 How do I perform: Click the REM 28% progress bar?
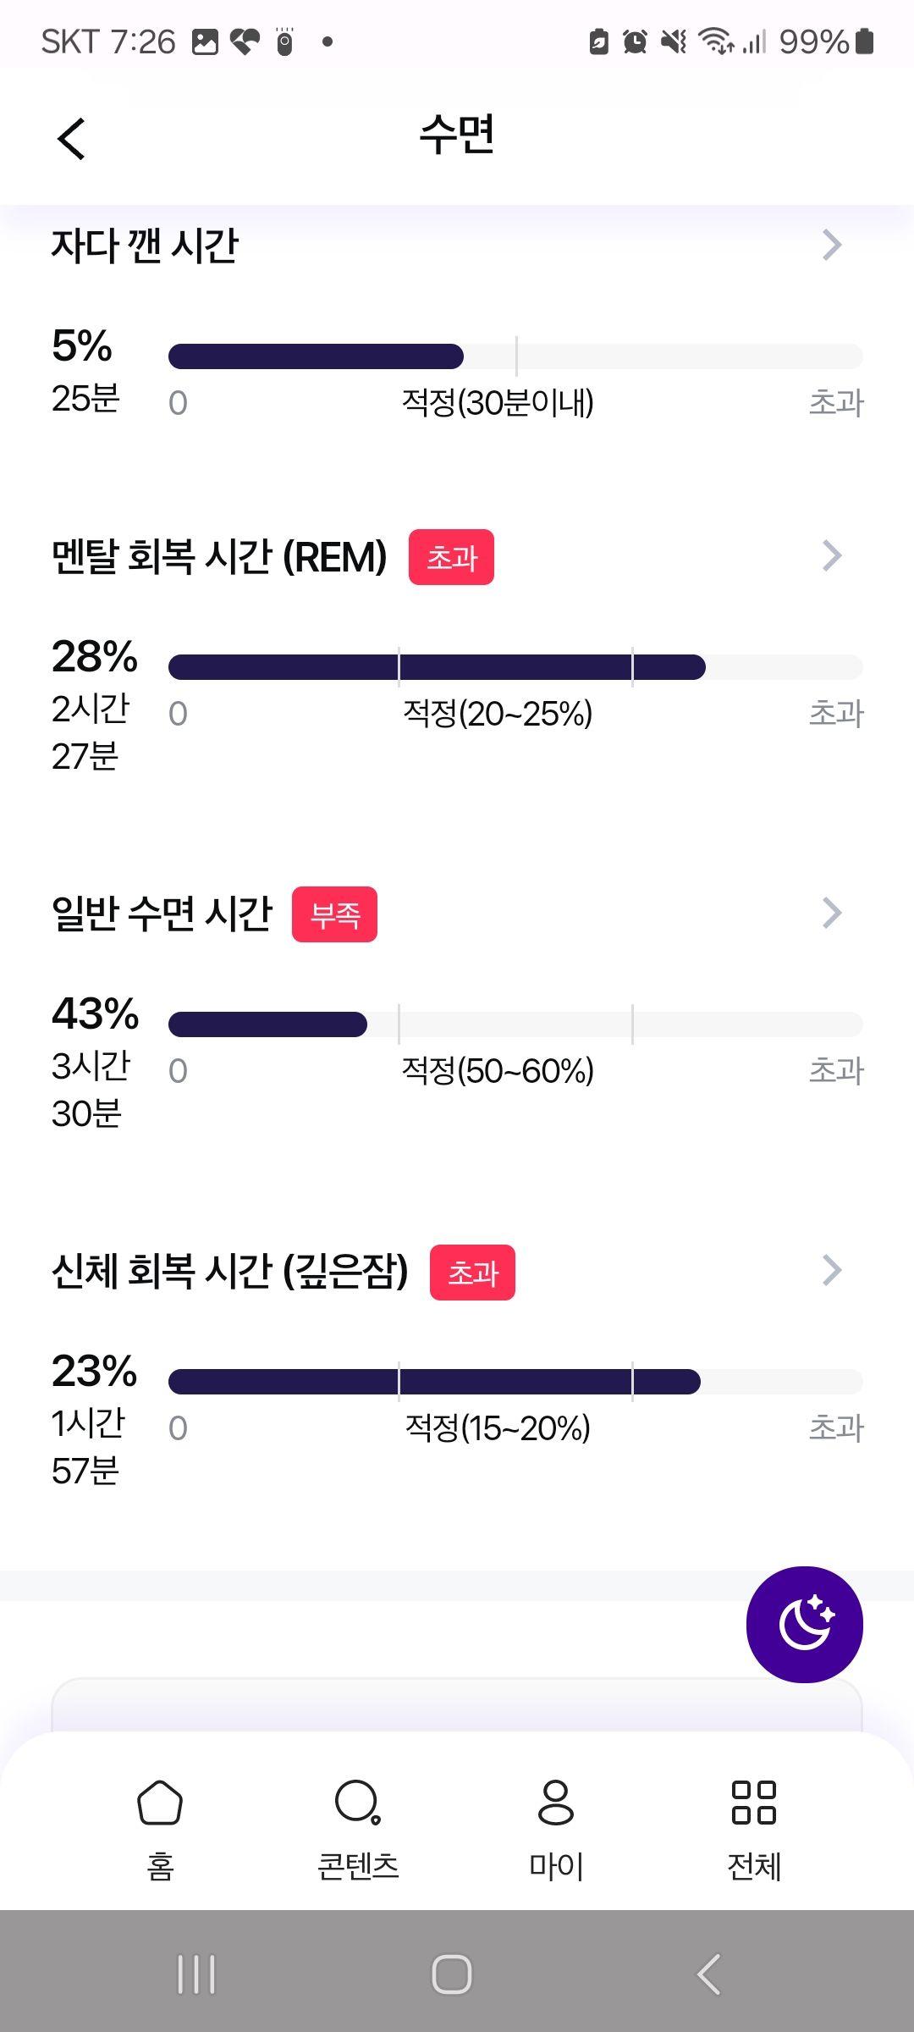point(515,667)
